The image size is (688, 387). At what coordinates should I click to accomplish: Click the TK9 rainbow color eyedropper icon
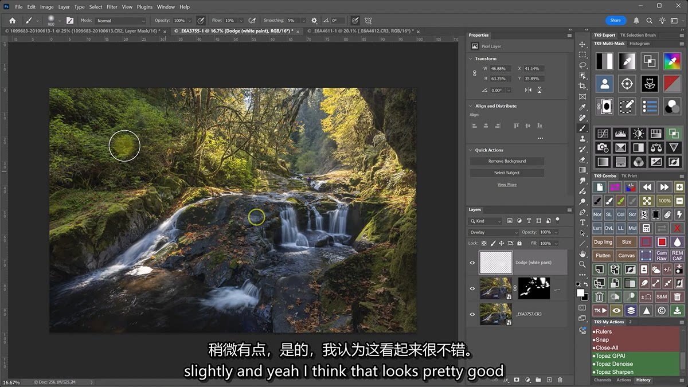tap(672, 61)
